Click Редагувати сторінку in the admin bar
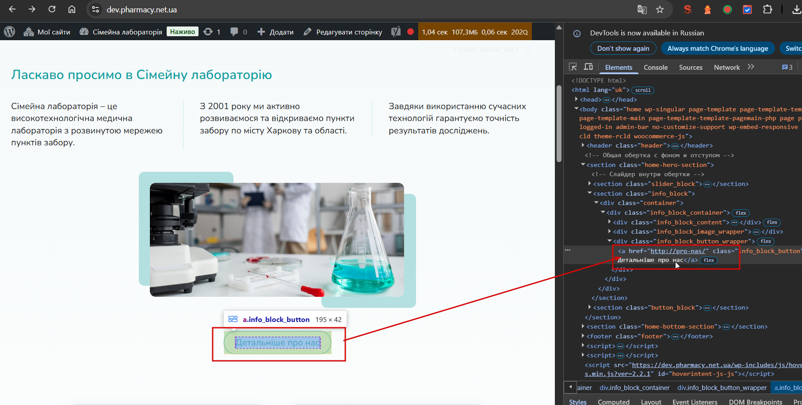This screenshot has width=802, height=405. point(343,32)
